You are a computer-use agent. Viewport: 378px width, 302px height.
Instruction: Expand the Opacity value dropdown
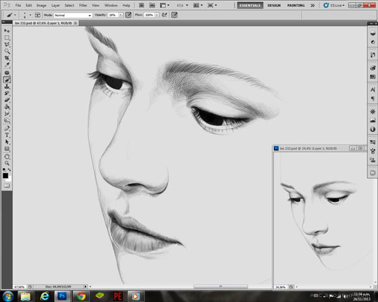coord(122,14)
